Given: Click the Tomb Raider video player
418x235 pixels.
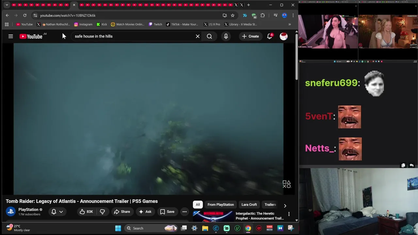Looking at the screenshot, I should tap(149, 119).
